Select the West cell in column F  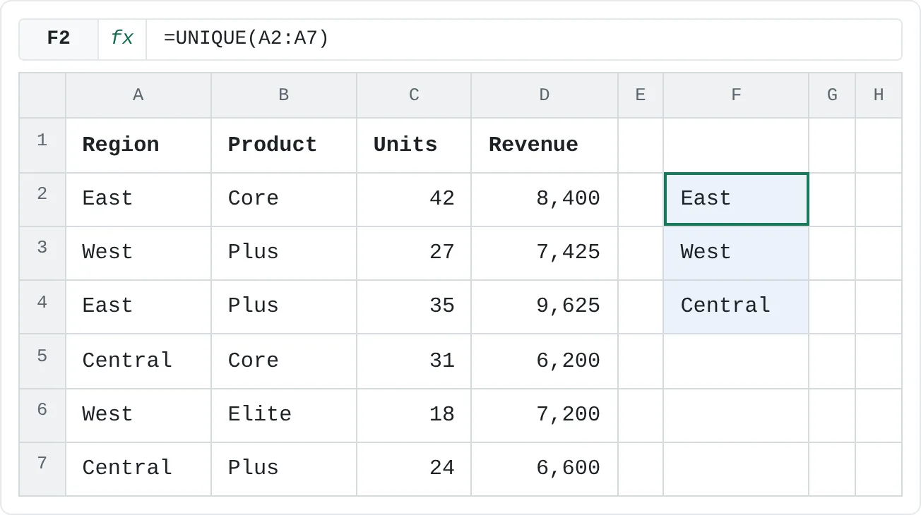coord(736,253)
